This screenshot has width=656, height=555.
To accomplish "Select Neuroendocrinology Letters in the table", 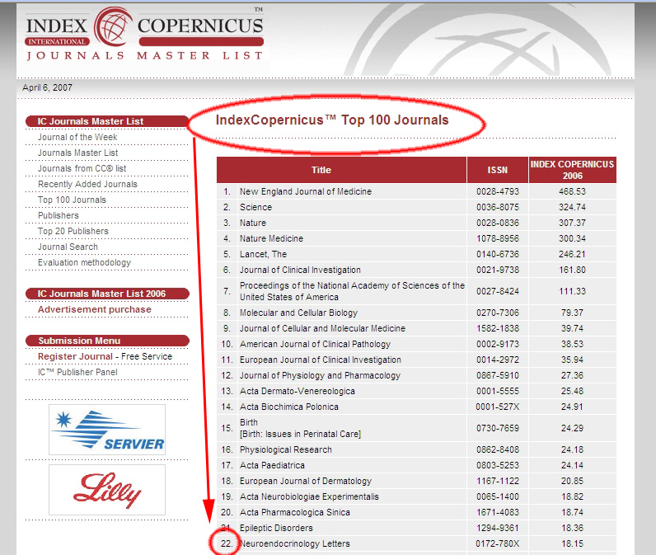I will coord(294,543).
